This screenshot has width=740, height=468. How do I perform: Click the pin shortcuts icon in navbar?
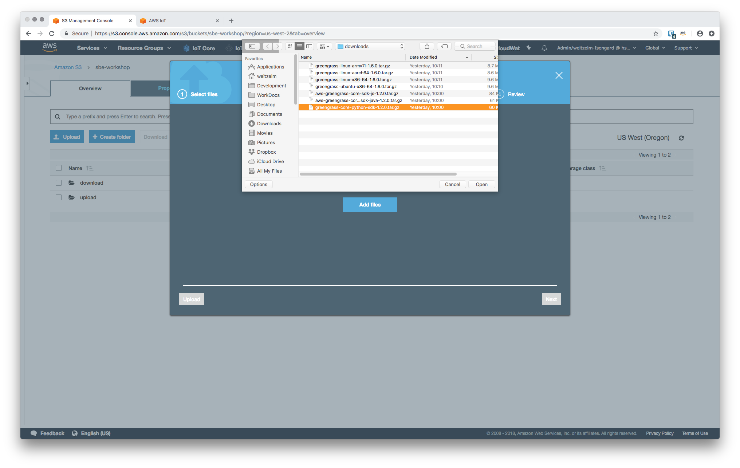(x=529, y=48)
